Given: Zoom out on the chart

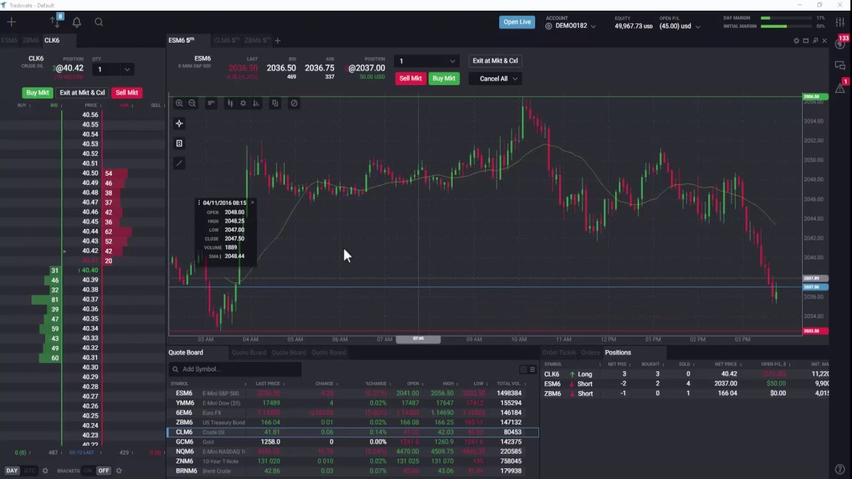Looking at the screenshot, I should click(192, 103).
